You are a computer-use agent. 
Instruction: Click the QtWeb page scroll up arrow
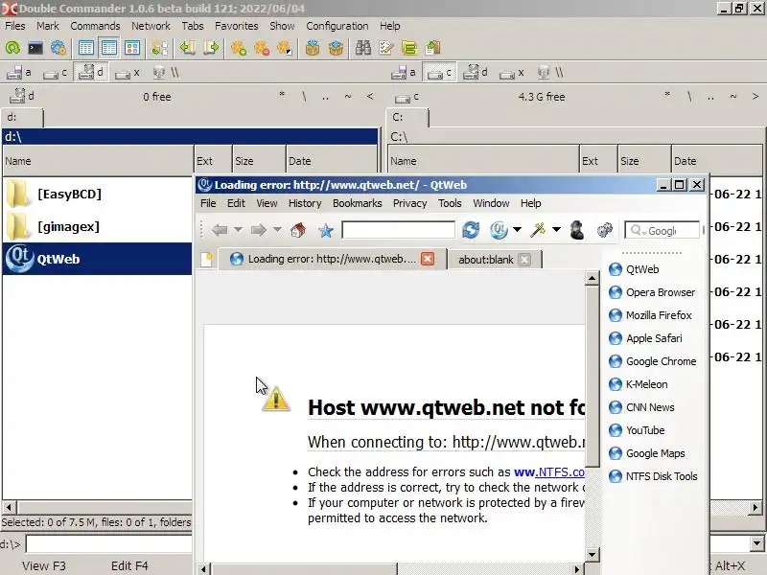click(x=592, y=279)
